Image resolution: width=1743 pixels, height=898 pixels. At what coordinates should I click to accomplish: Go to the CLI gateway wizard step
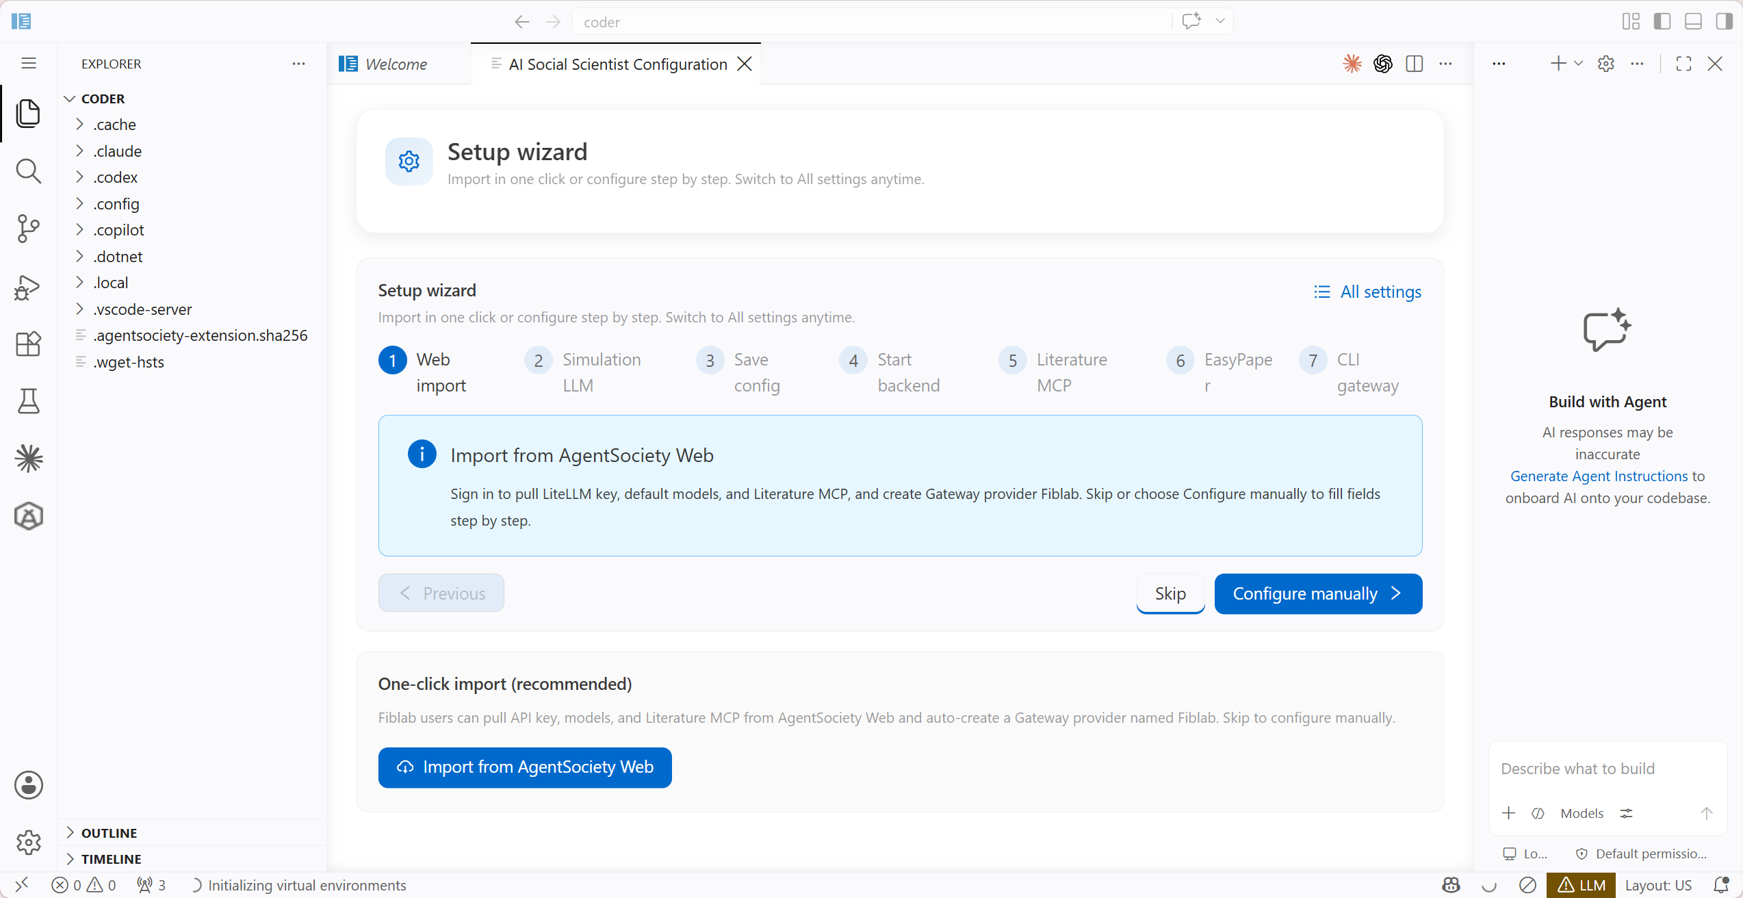pyautogui.click(x=1350, y=372)
